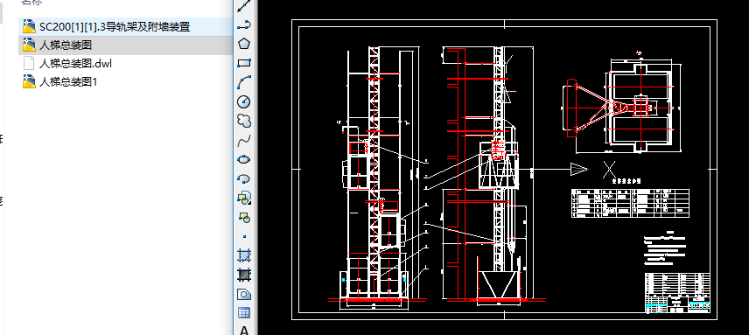Select the Region tool
The width and height of the screenshot is (749, 335).
click(244, 294)
